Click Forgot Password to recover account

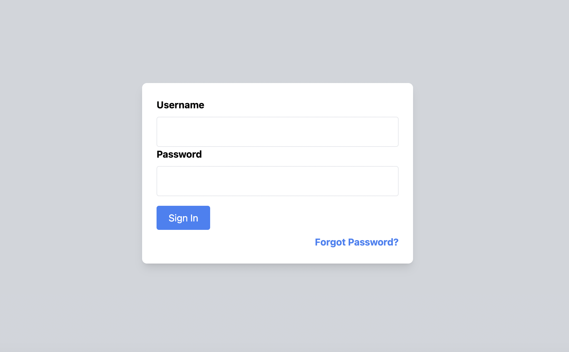(356, 242)
